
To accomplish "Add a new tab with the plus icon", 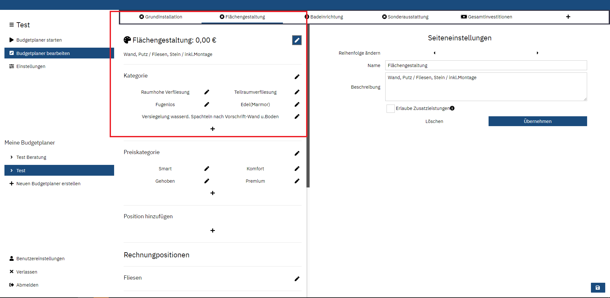I will (x=568, y=17).
